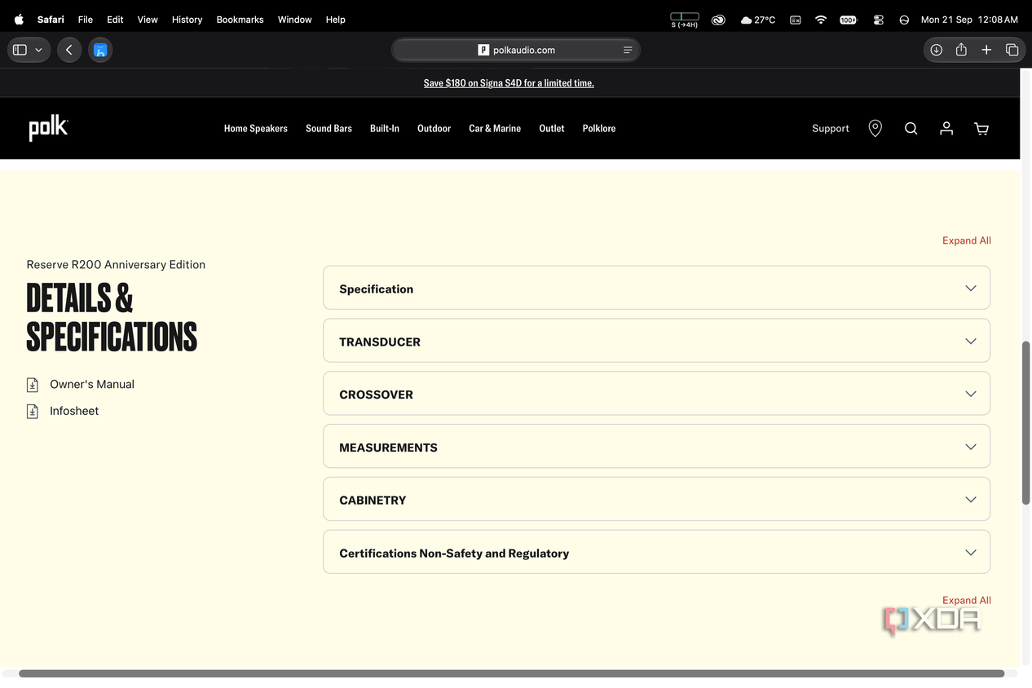Open the Infosheet link

coord(74,412)
